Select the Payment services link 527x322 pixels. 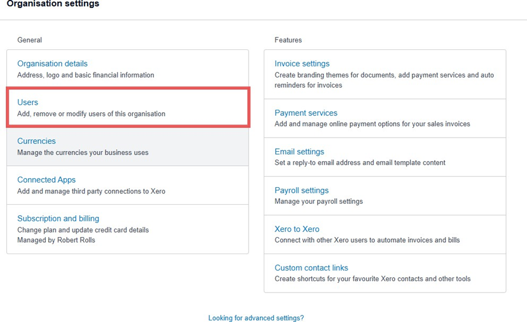tap(306, 113)
